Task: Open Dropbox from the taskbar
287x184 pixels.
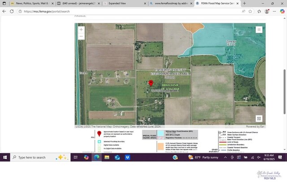Action: 127,157
